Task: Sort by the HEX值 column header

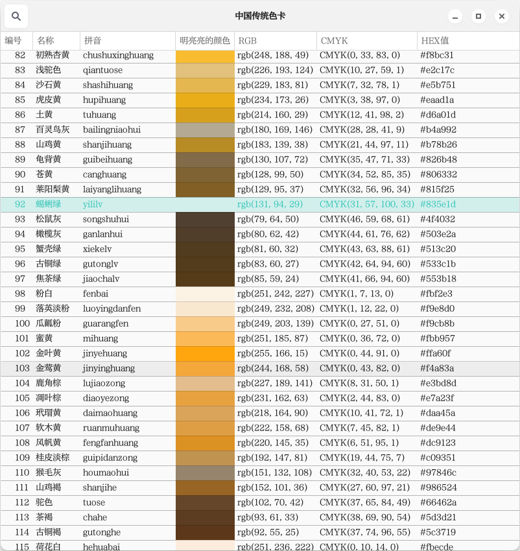Action: 468,41
